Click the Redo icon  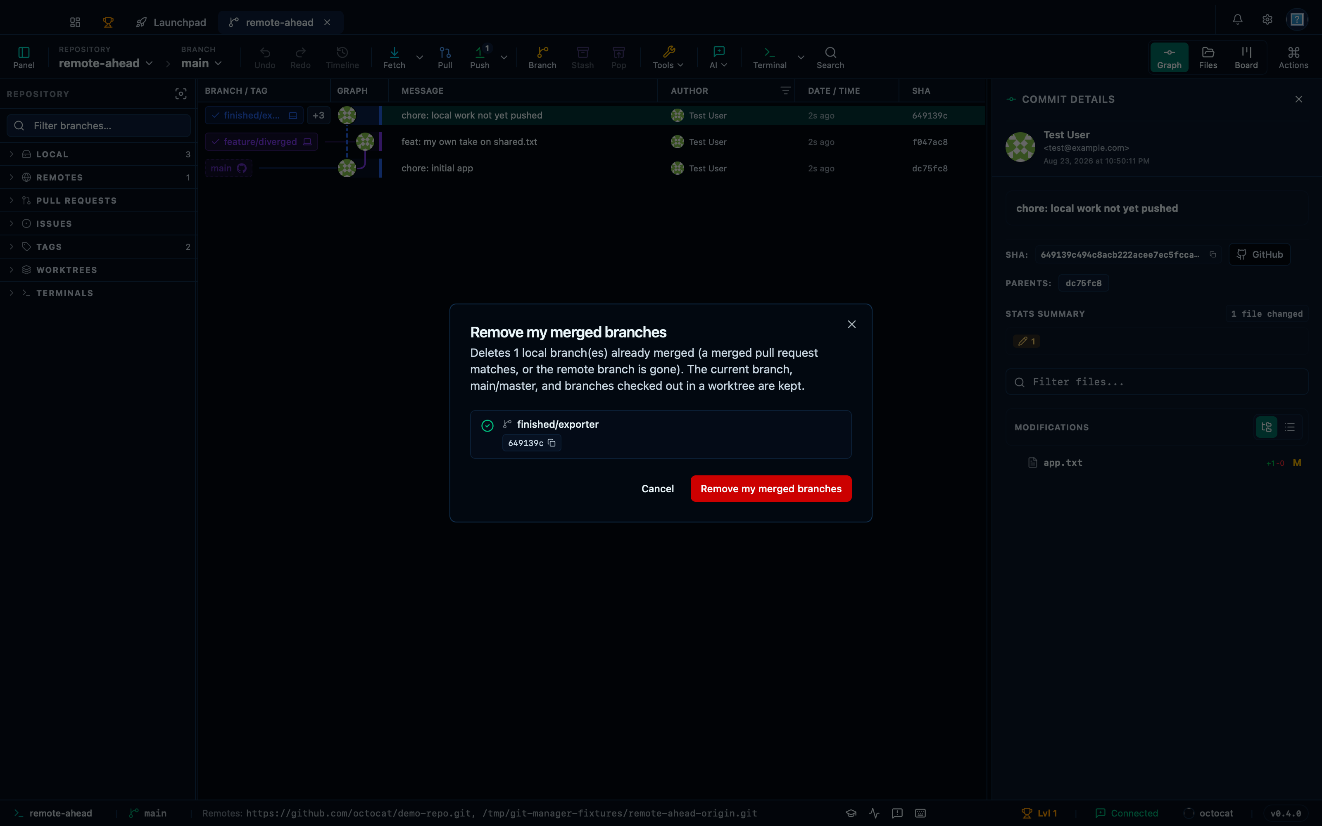click(300, 57)
